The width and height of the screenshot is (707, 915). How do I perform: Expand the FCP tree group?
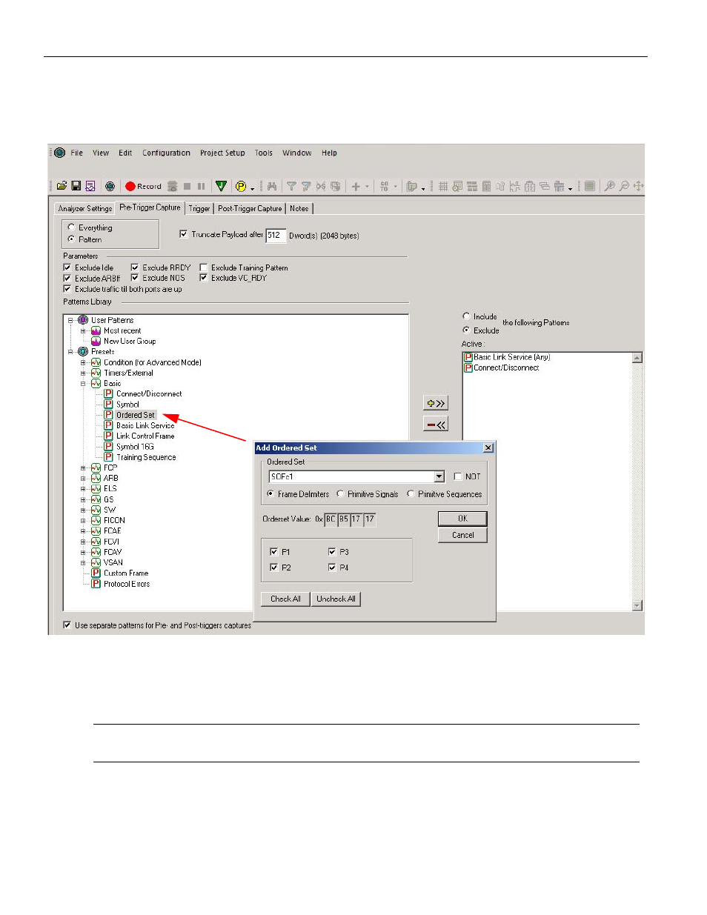83,468
